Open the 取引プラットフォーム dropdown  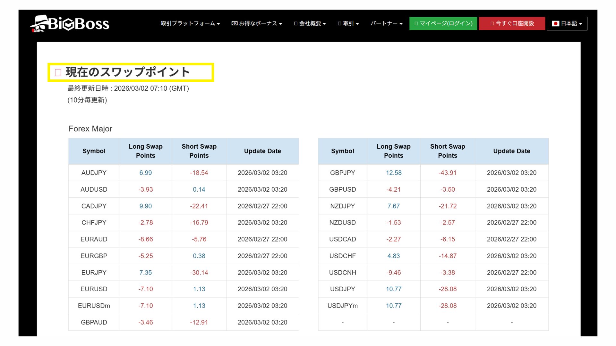(x=189, y=23)
